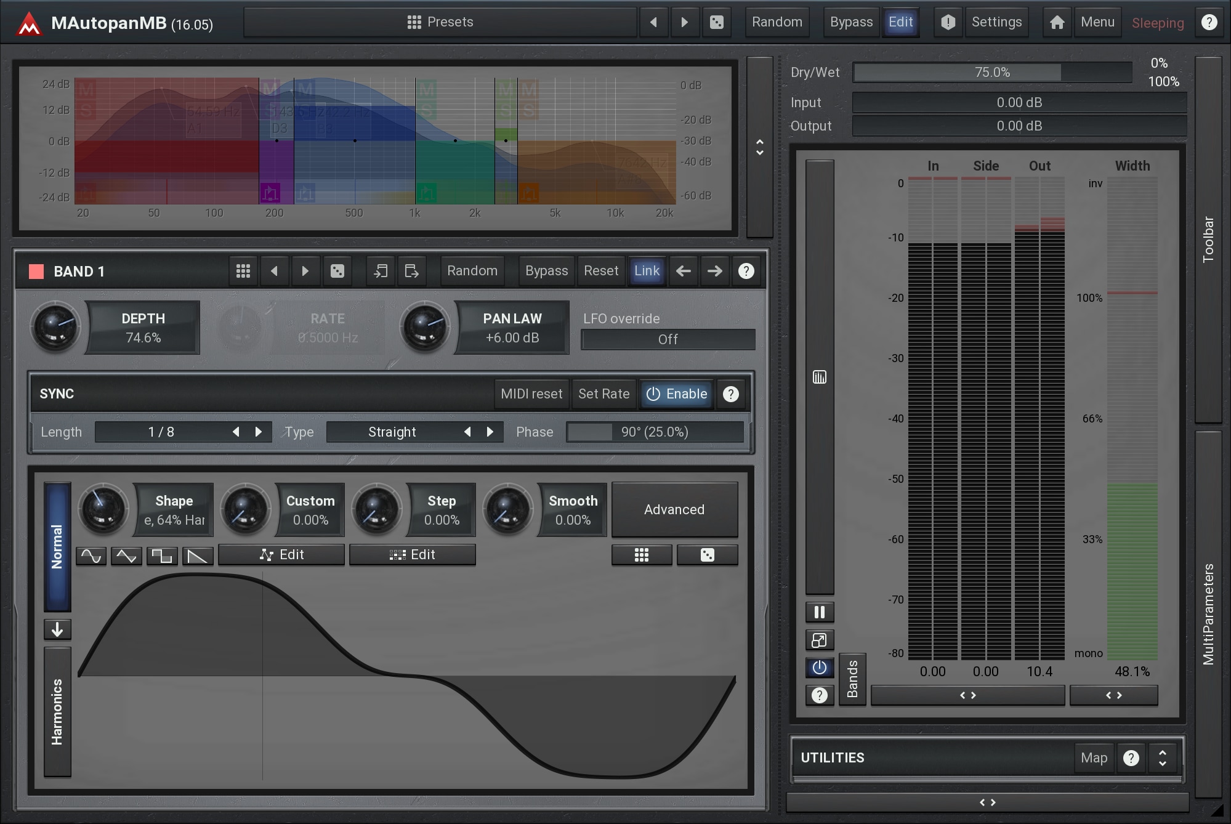
Task: Toggle meters power button
Action: coord(820,668)
